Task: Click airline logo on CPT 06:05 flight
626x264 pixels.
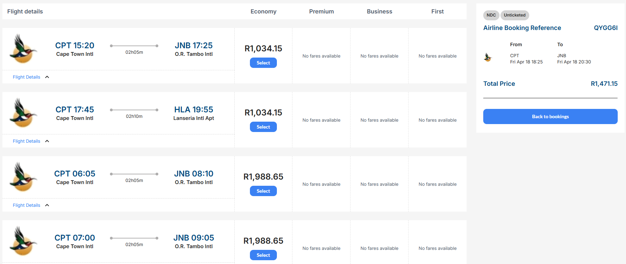Action: point(23,177)
